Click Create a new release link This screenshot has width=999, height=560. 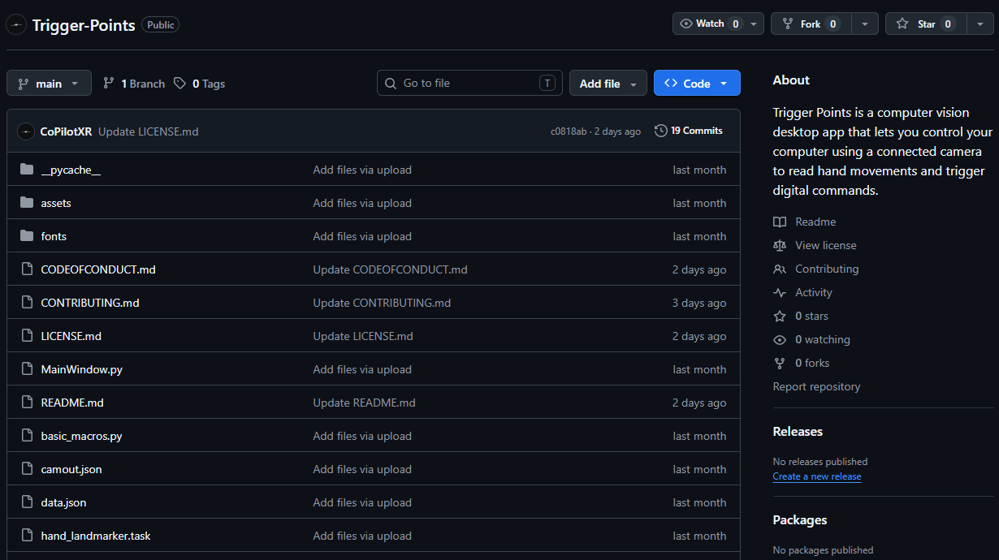(817, 476)
